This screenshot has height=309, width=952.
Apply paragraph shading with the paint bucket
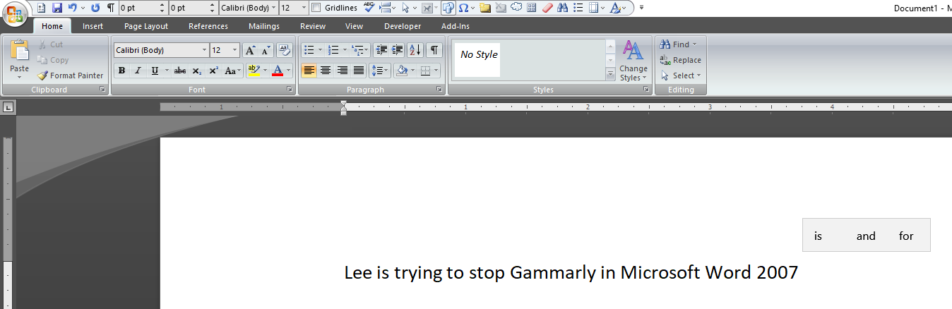tap(402, 71)
